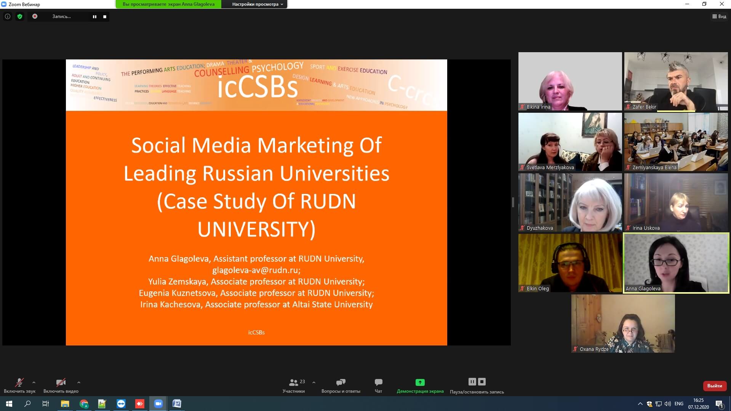Select Irina Uskova video thumbnail
This screenshot has width=731, height=411.
tap(676, 202)
